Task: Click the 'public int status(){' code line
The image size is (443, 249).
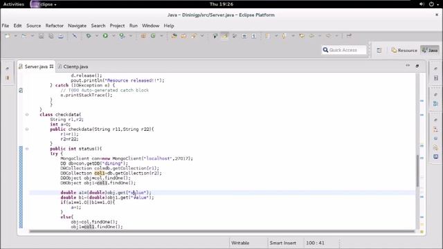Action: click(76, 149)
